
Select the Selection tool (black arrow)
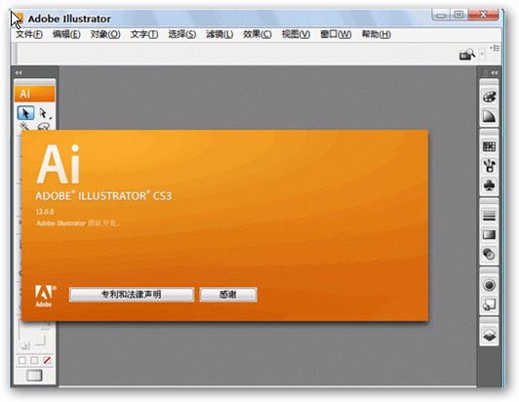coord(25,113)
